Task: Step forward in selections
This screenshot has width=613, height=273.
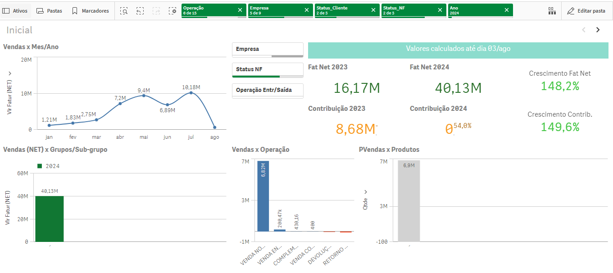Action: (x=156, y=10)
